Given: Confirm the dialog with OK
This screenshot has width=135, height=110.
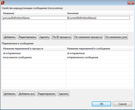Looking at the screenshot, I should point(101,104).
